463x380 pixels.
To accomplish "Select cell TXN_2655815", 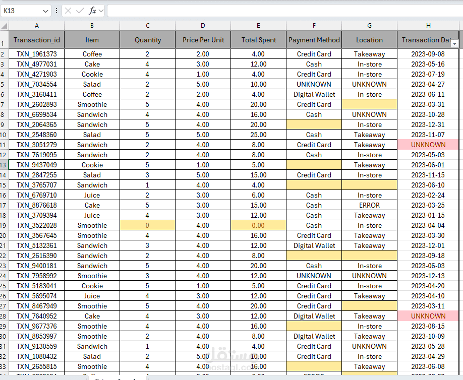I will [x=37, y=366].
